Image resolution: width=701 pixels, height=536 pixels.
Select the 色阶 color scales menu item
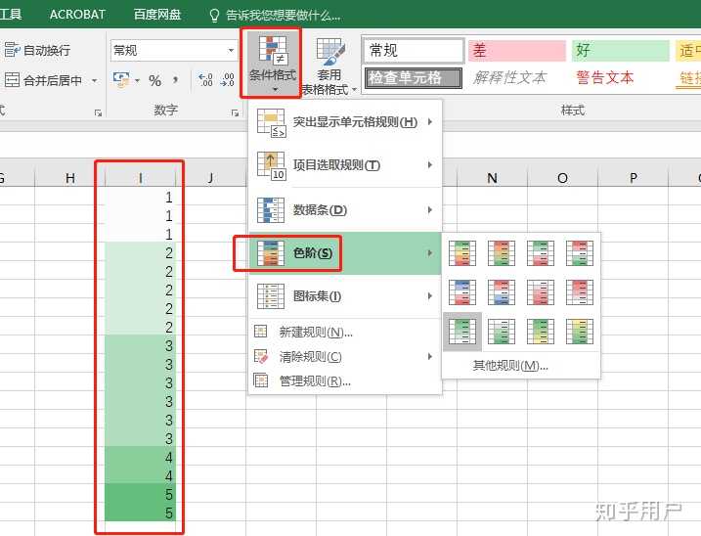(345, 253)
